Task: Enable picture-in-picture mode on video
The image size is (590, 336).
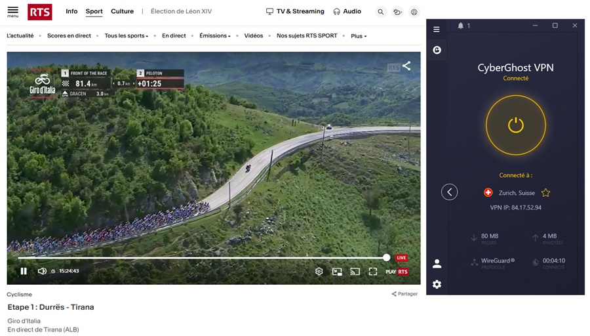Action: point(337,271)
